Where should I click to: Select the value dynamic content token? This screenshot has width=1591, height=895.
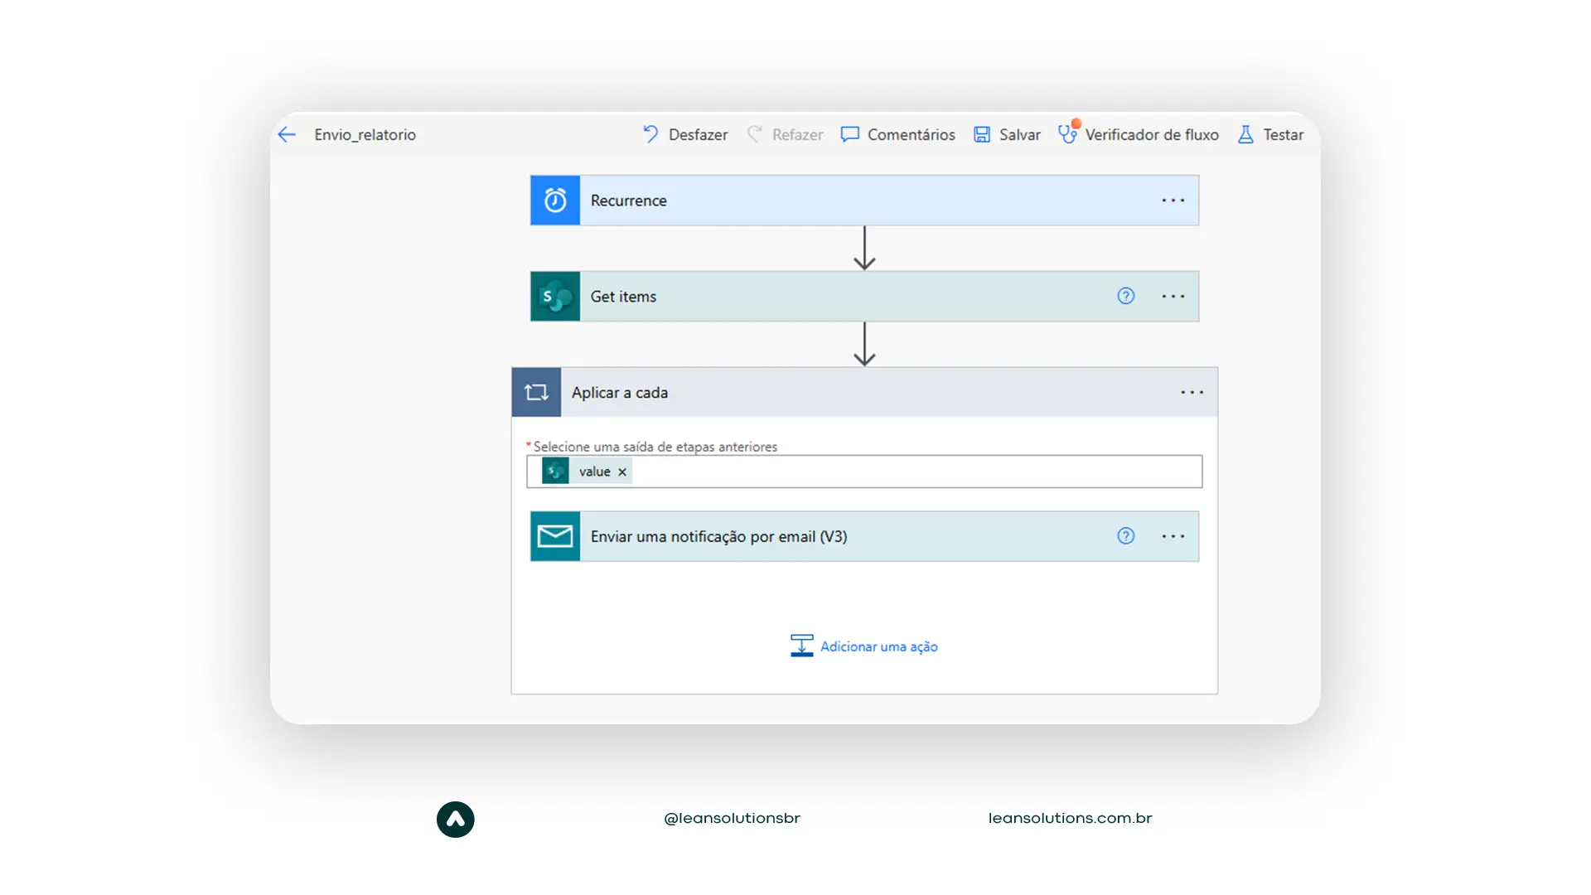[x=586, y=472]
